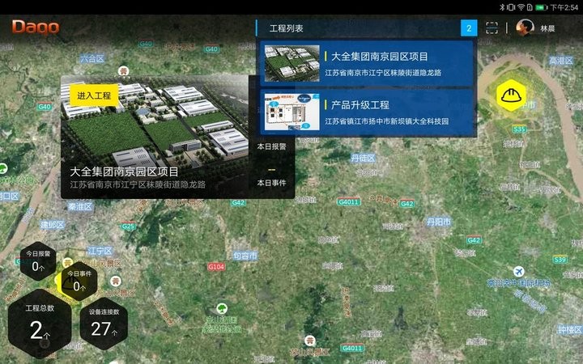Click the 丹徒区 map label

coord(363,159)
